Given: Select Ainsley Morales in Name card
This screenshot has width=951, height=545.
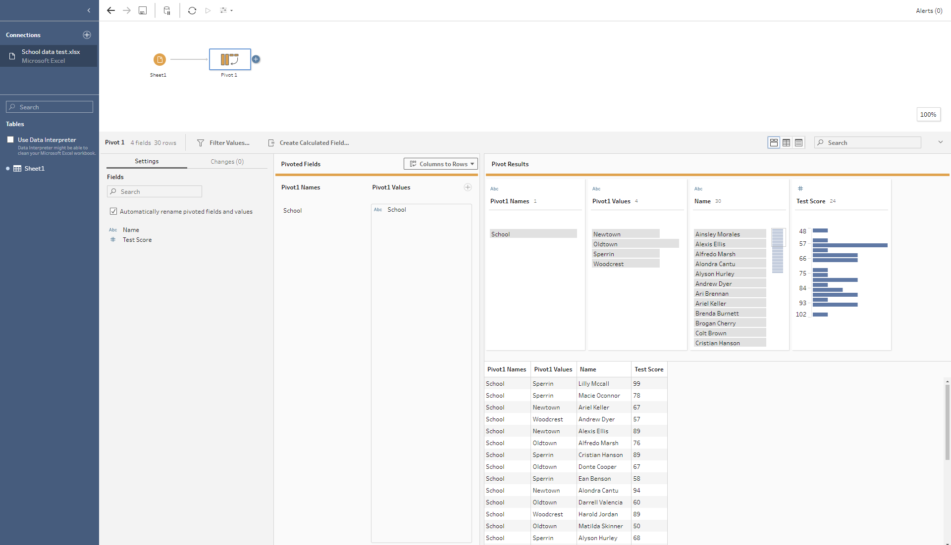Looking at the screenshot, I should [x=730, y=234].
